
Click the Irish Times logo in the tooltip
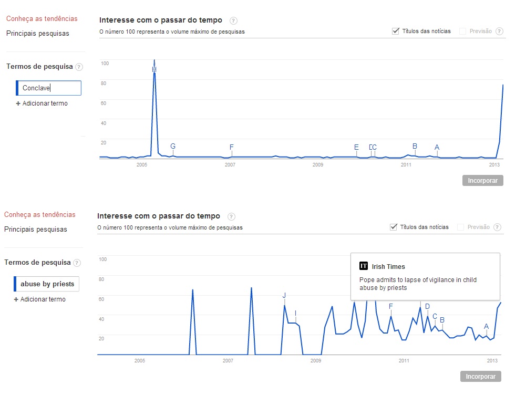point(363,266)
